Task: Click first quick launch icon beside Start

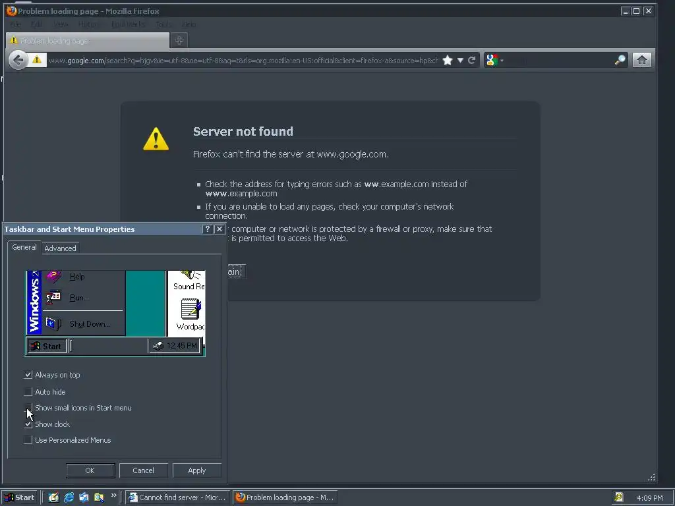Action: point(53,497)
